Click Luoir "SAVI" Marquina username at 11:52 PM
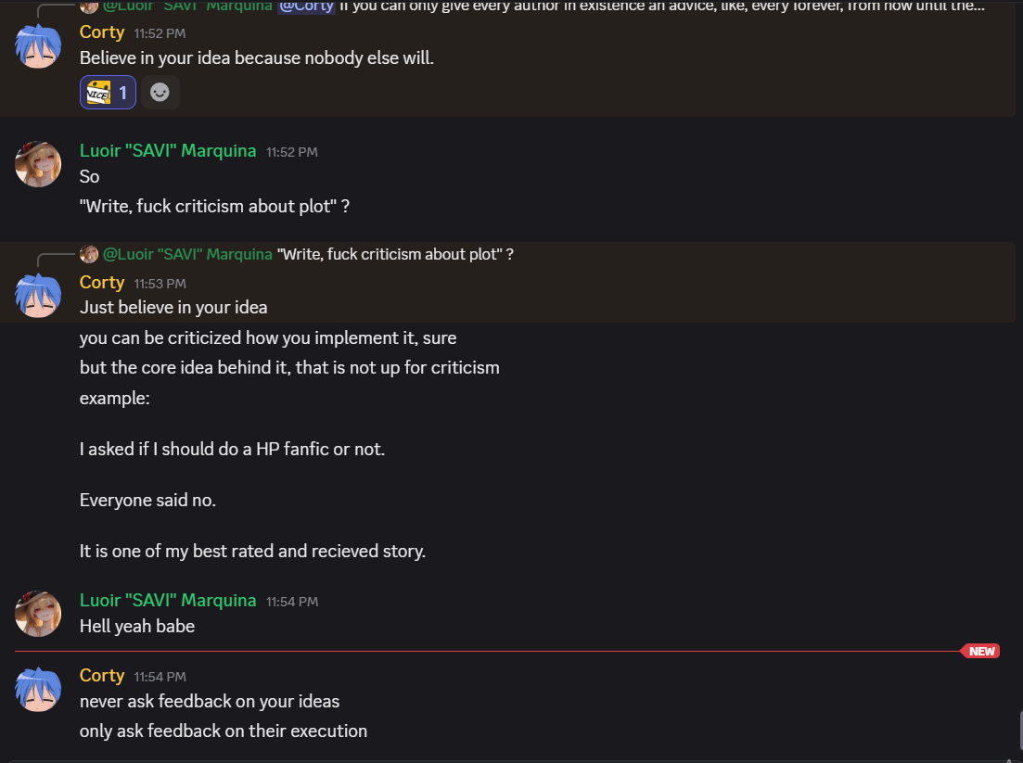 168,150
